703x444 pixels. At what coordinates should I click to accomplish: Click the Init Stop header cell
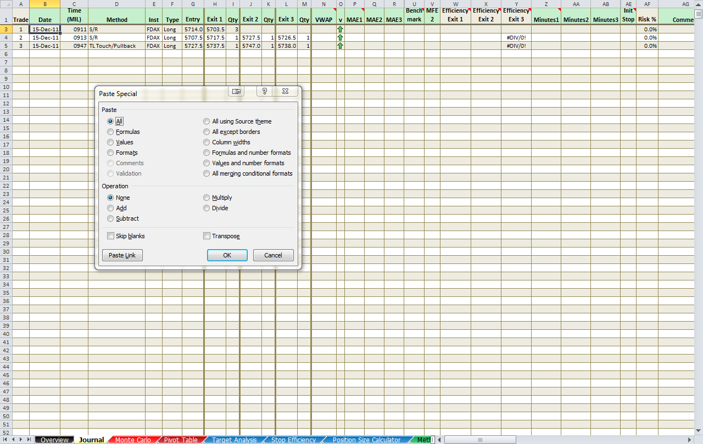628,16
